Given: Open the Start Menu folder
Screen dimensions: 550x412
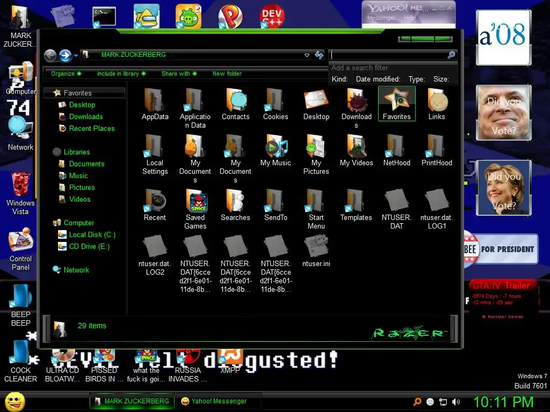Looking at the screenshot, I should click(x=316, y=210).
